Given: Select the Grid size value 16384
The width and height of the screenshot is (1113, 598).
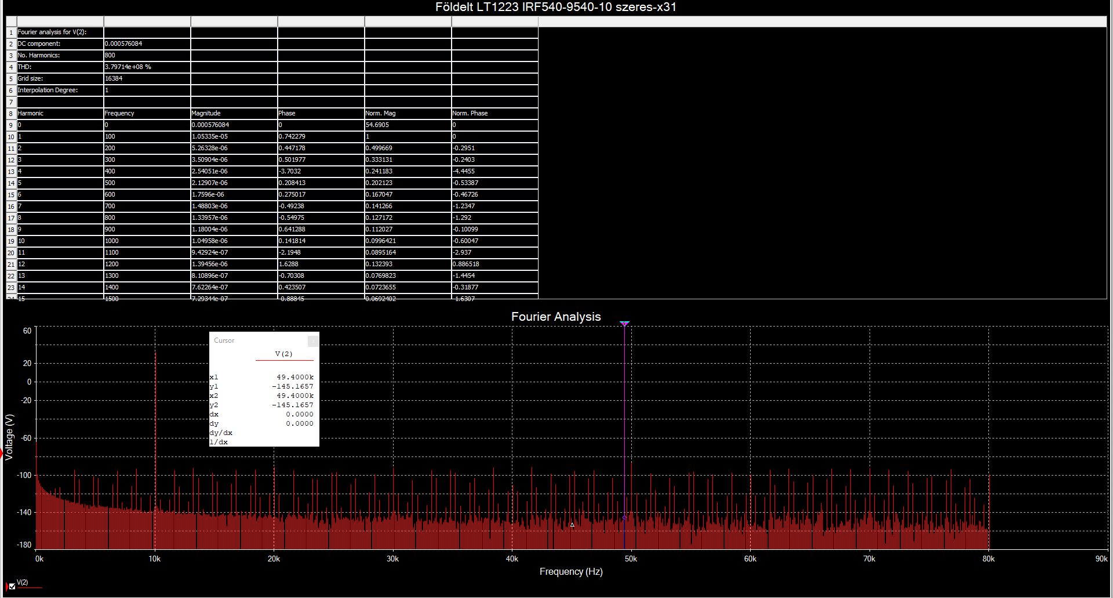Looking at the screenshot, I should pos(147,78).
